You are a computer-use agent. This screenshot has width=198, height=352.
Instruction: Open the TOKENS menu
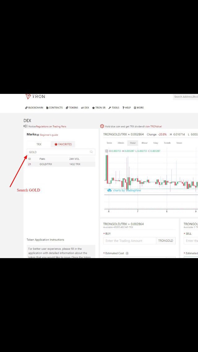click(72, 108)
